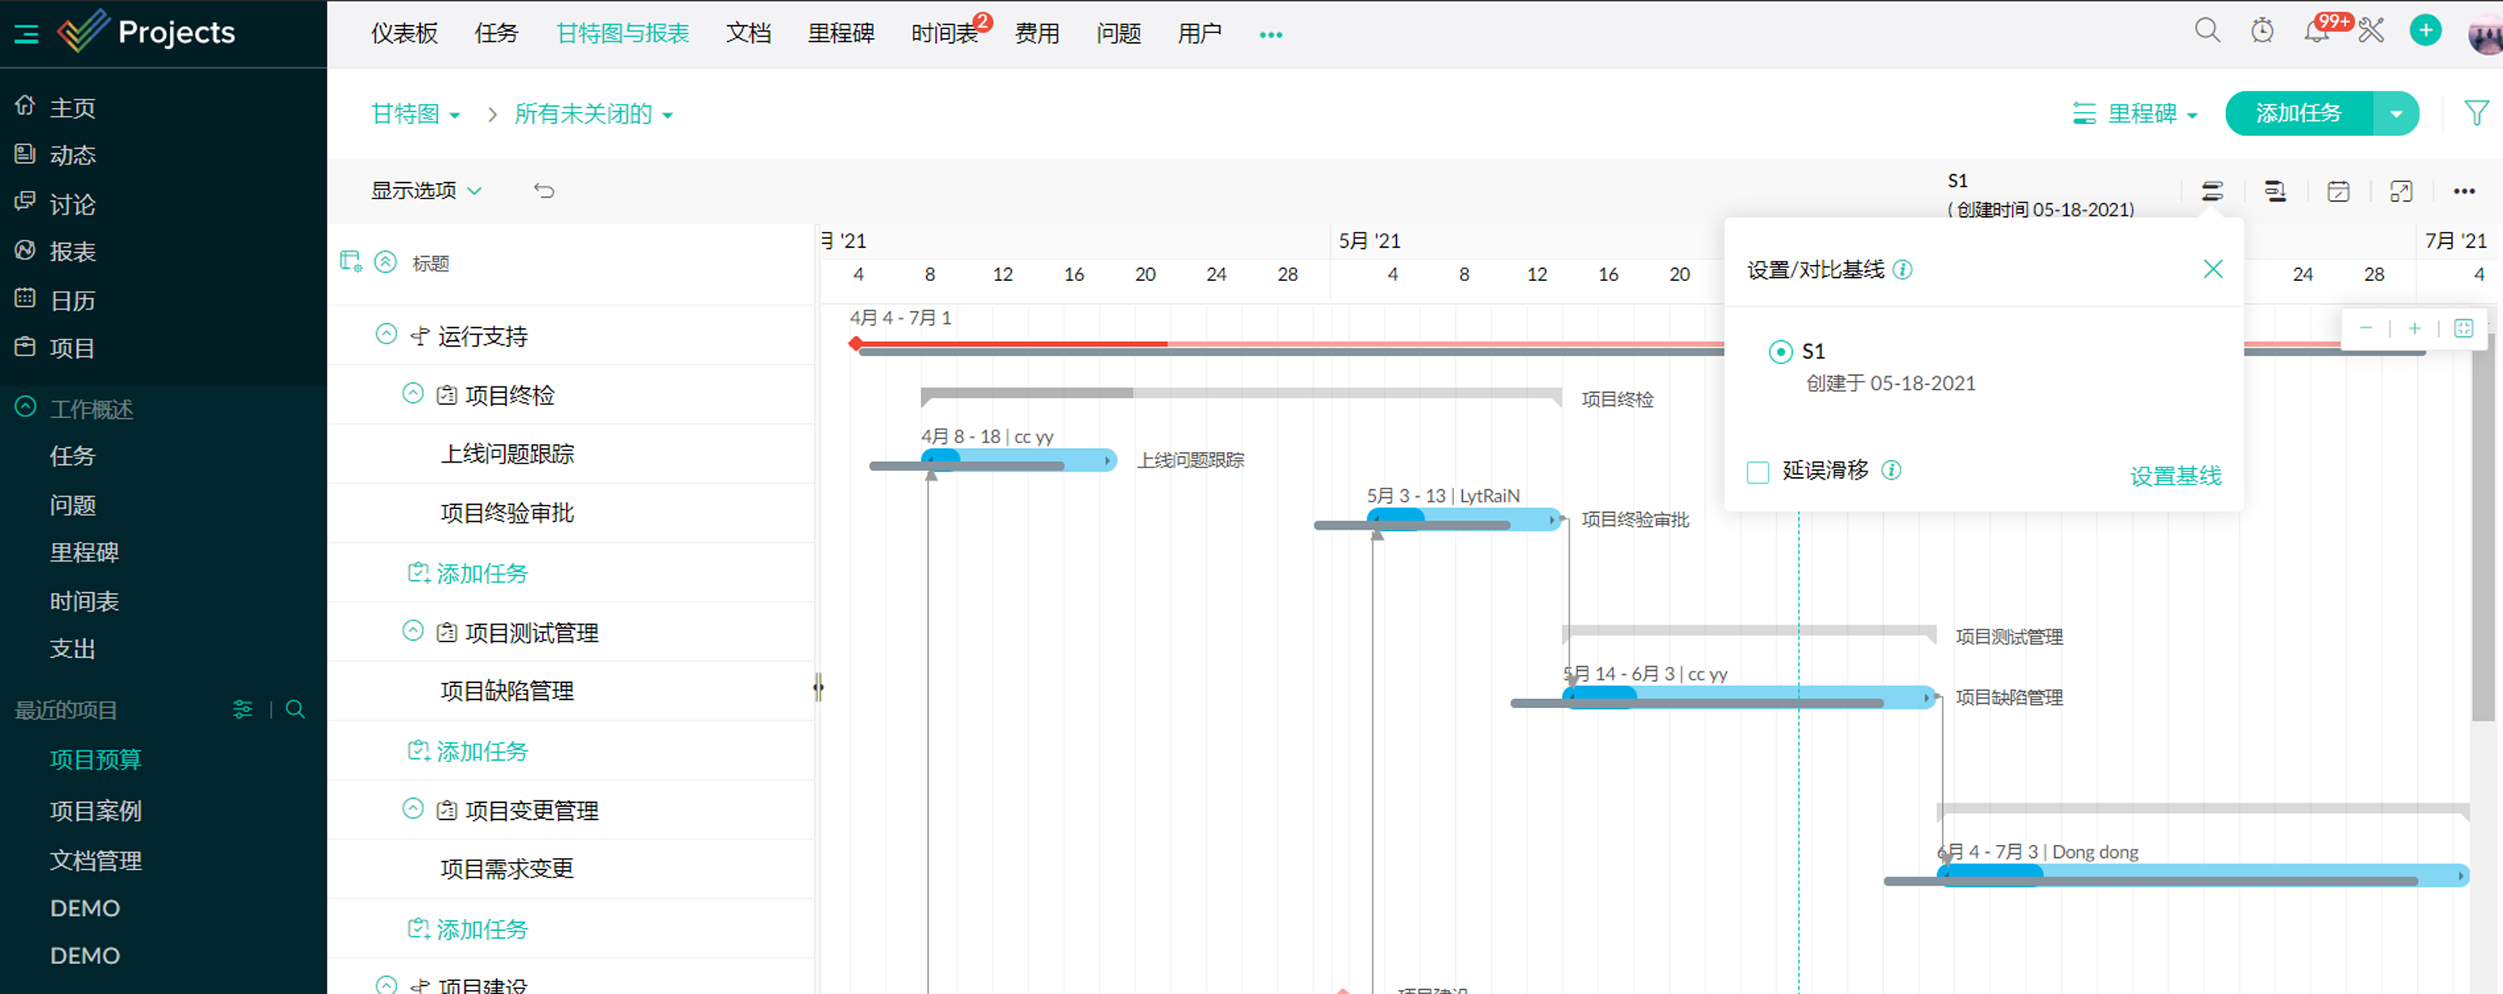
Task: Switch to the 里程碑 top tab
Action: [841, 33]
